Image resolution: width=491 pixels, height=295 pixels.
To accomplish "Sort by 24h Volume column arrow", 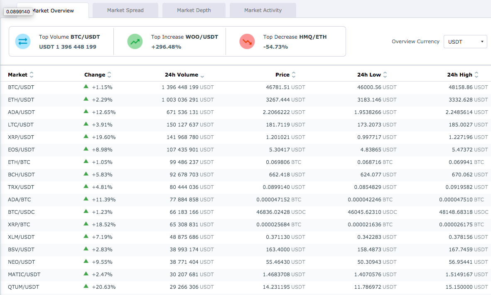I will (202, 76).
